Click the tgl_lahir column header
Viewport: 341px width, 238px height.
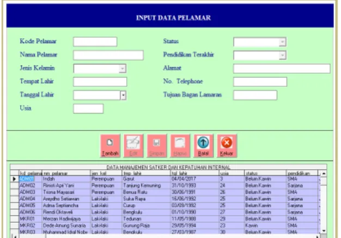194,173
